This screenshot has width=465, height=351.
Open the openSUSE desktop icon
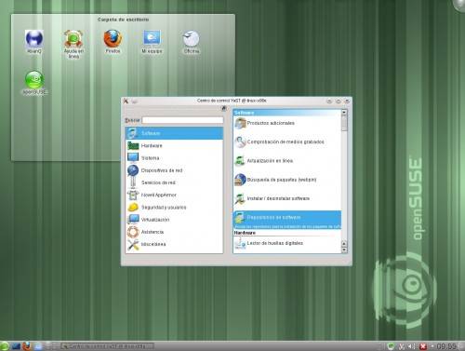pos(34,83)
